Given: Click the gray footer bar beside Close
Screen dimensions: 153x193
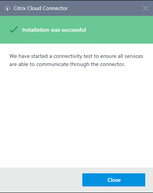Looking at the screenshot, I should 41,180.
